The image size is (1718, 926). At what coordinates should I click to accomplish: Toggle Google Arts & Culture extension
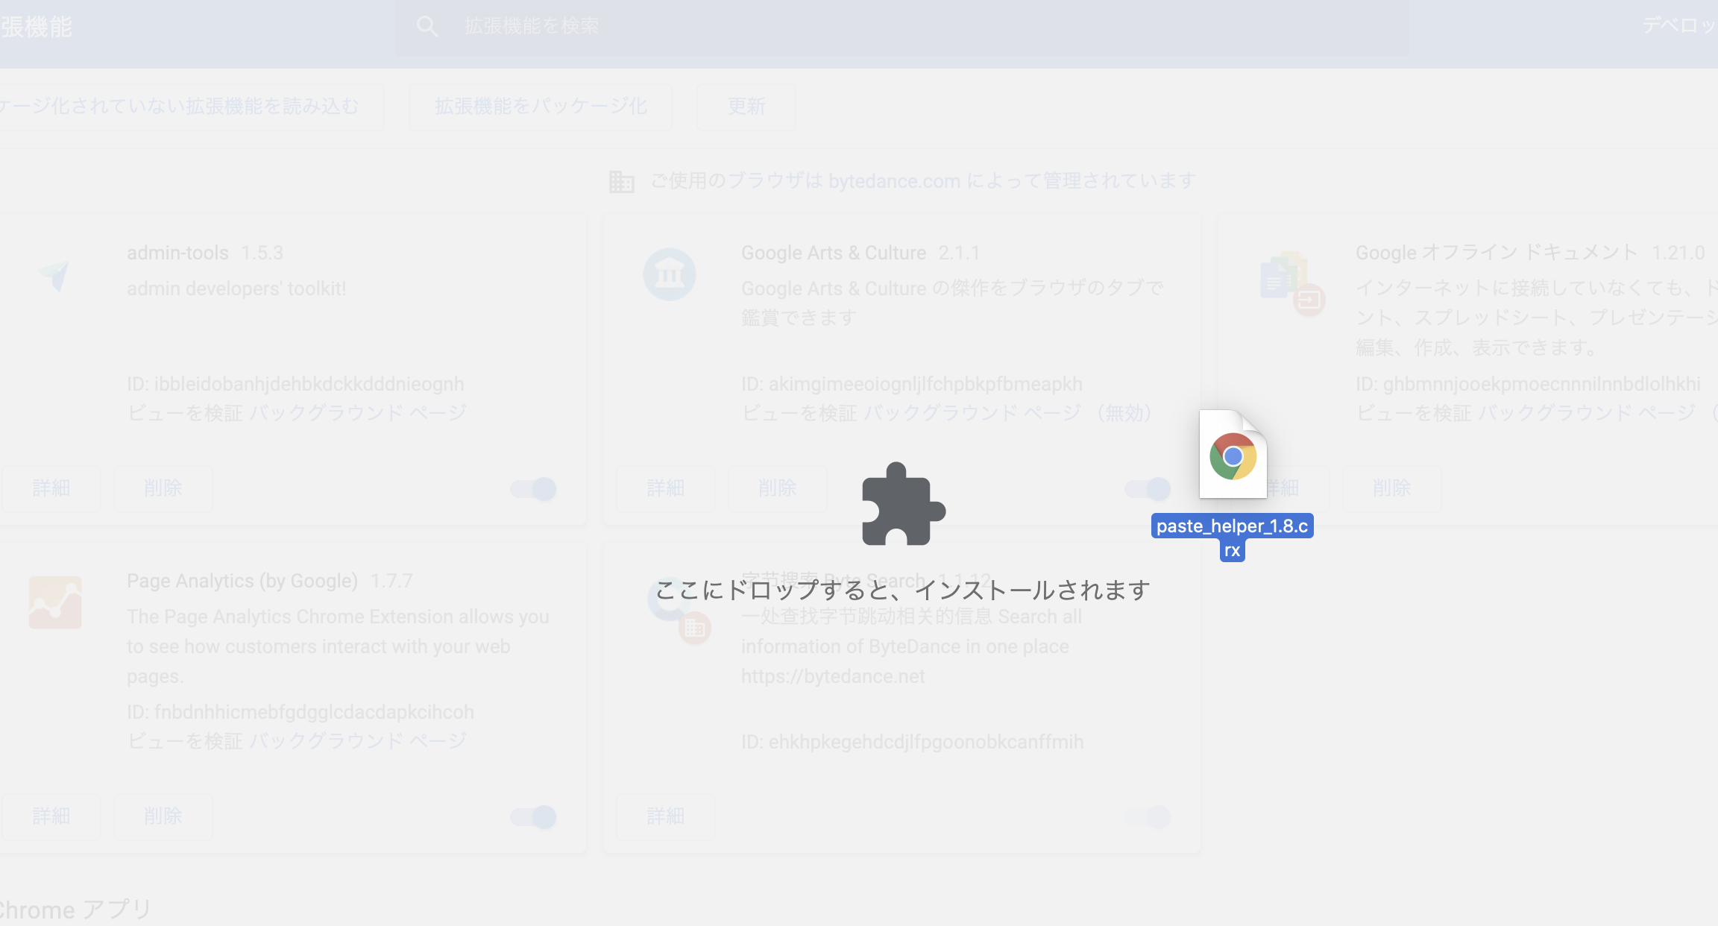1148,489
